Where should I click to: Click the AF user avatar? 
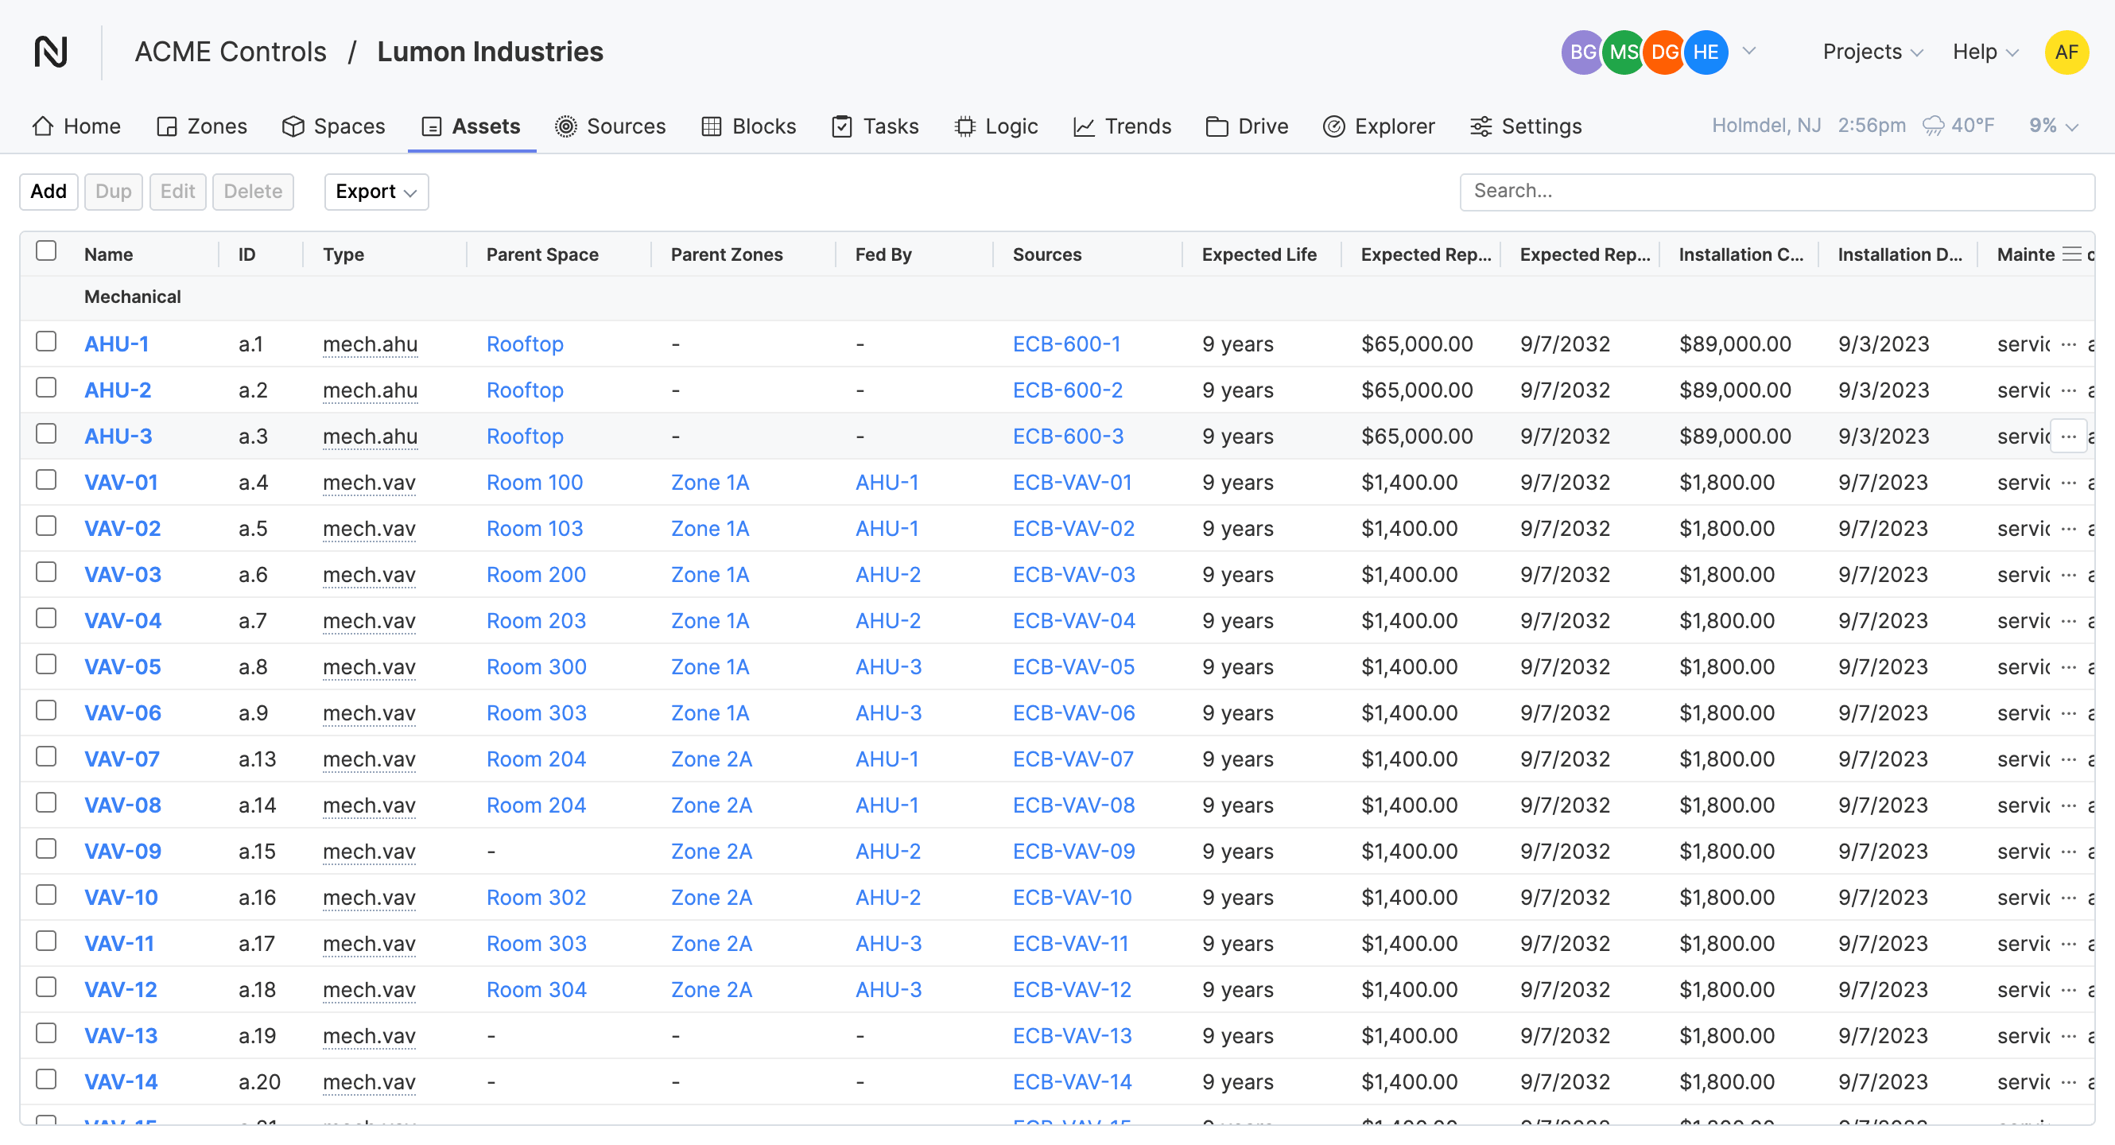tap(2066, 52)
